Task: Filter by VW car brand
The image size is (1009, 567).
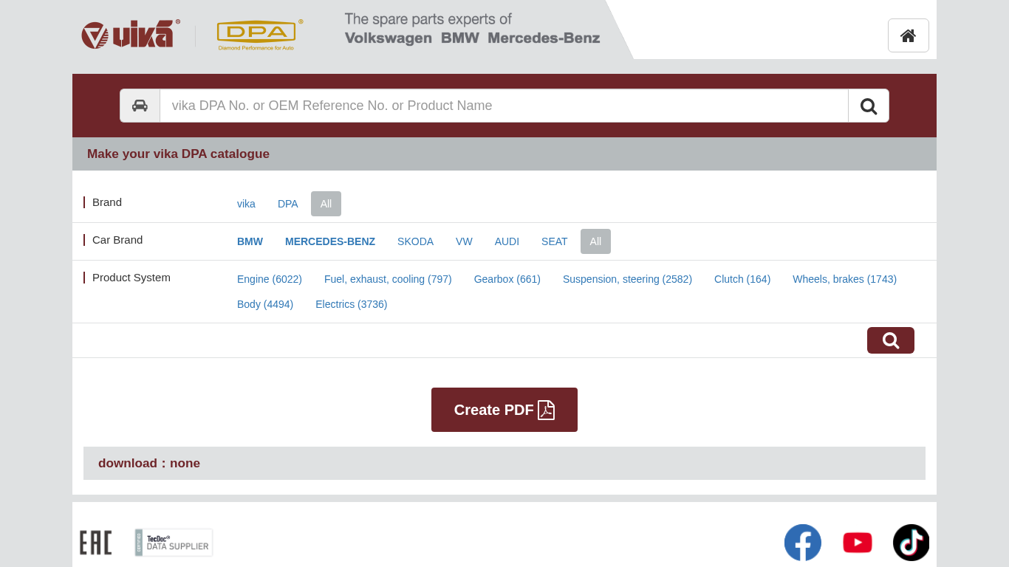Action: (464, 241)
